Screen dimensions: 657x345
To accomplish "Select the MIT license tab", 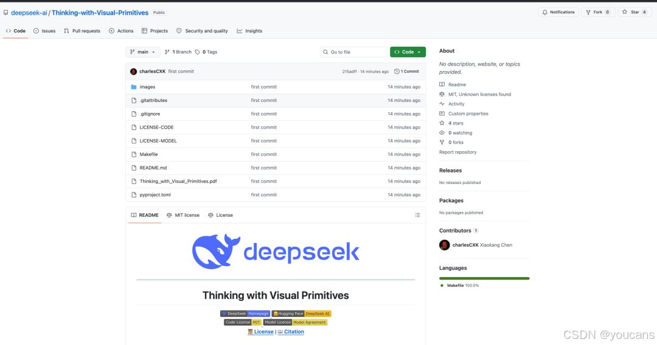I will (182, 215).
